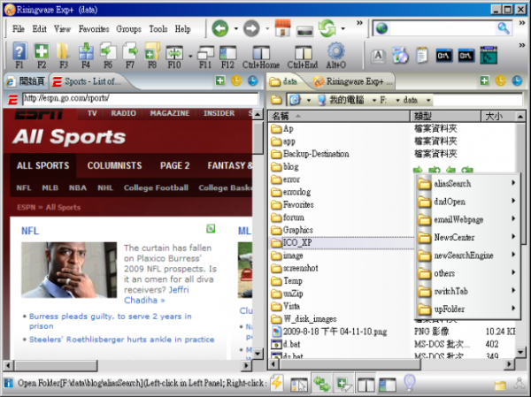531x397 pixels.
Task: Open the File menu
Action: [x=19, y=29]
